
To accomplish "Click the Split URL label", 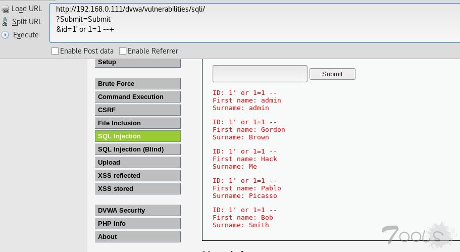I will (27, 22).
